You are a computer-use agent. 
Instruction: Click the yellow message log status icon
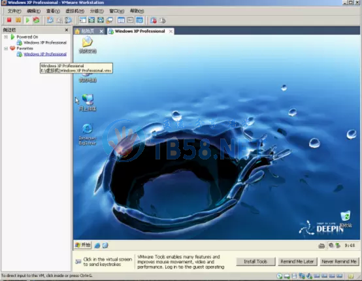pos(351,276)
